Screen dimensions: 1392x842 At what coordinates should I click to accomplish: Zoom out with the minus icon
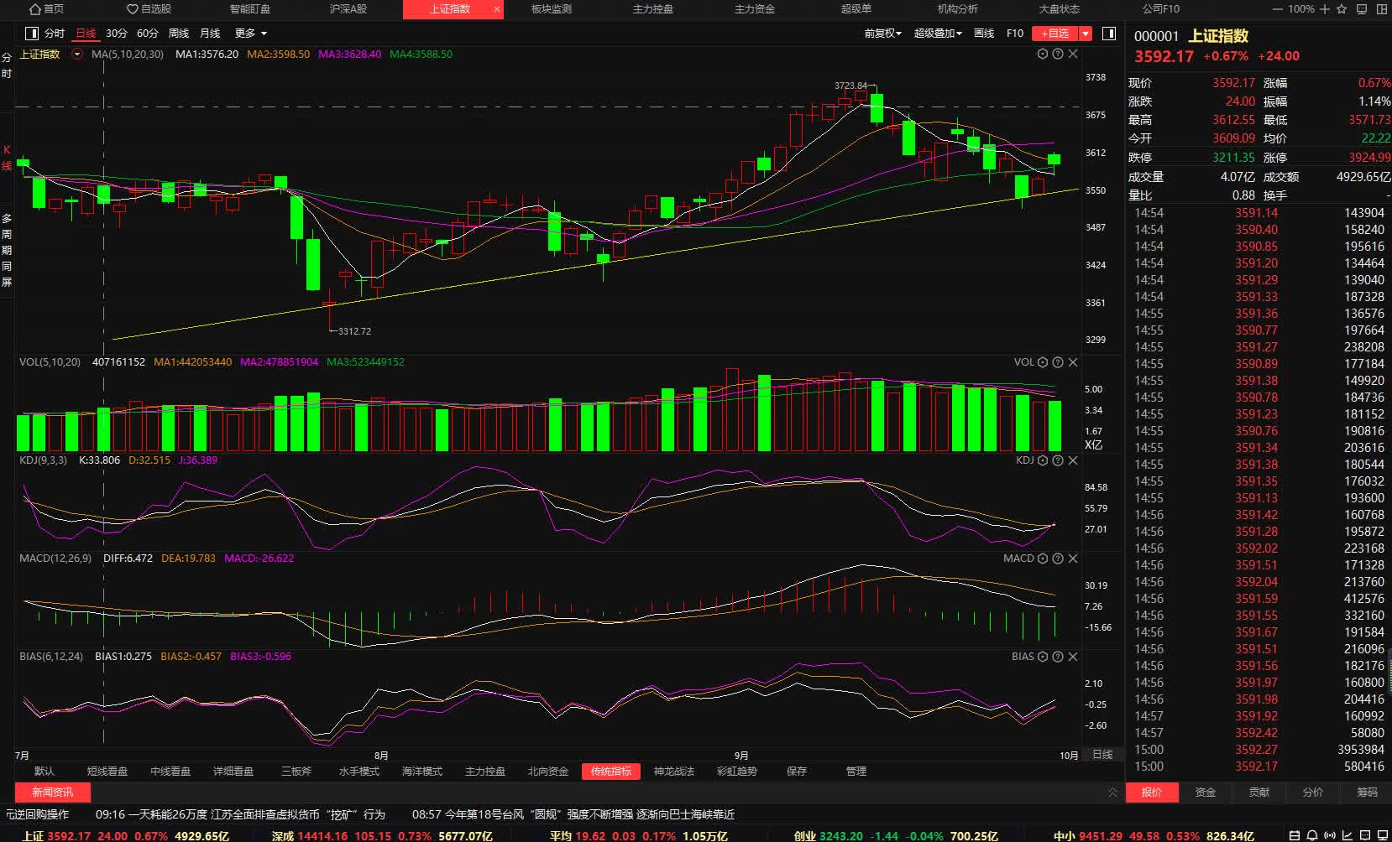click(x=1278, y=9)
